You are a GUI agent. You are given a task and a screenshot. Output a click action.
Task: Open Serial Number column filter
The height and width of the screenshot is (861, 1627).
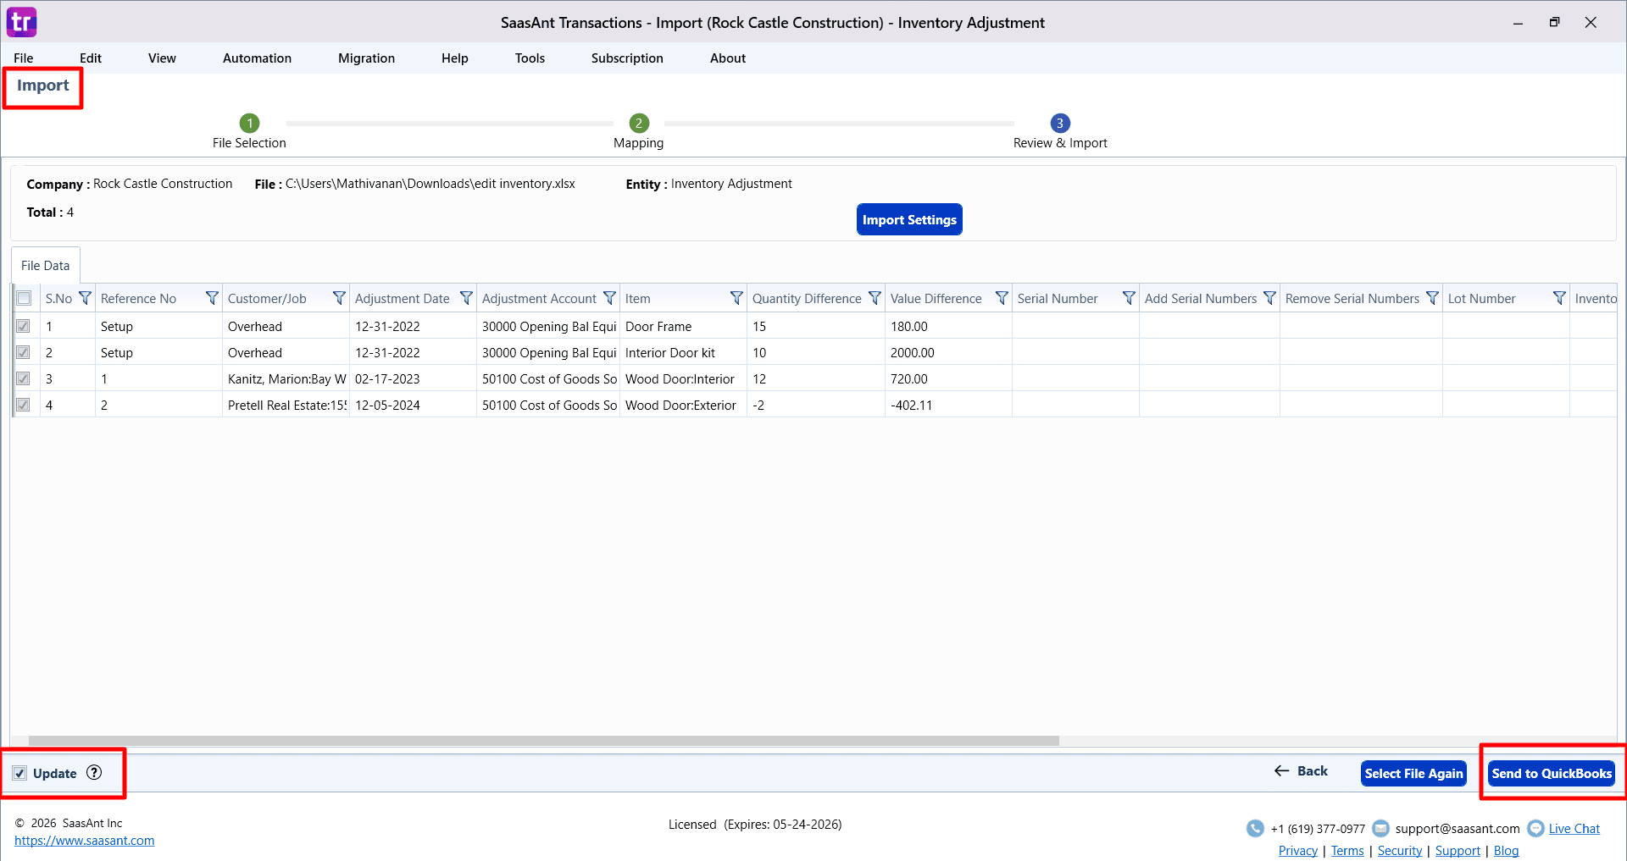pyautogui.click(x=1129, y=298)
